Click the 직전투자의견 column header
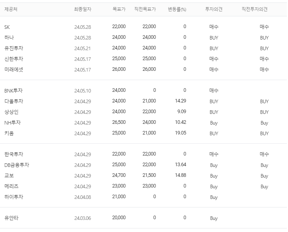The height and width of the screenshot is (232, 288). tap(254, 9)
